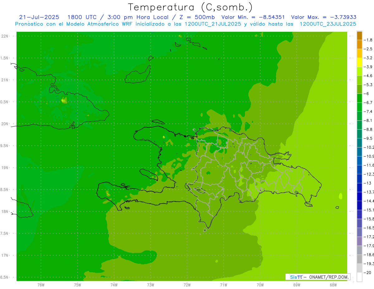374x289 pixels.
Task: Click the date '21-Jul-2025'
Action: (39, 17)
